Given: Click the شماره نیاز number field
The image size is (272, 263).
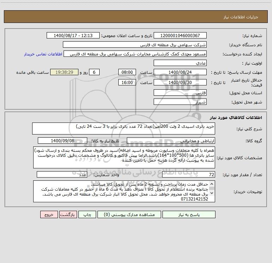Looking at the screenshot, I should [180, 35].
